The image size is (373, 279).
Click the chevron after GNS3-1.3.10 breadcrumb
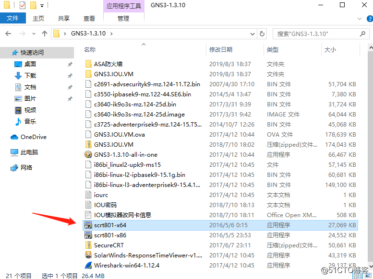click(x=111, y=34)
